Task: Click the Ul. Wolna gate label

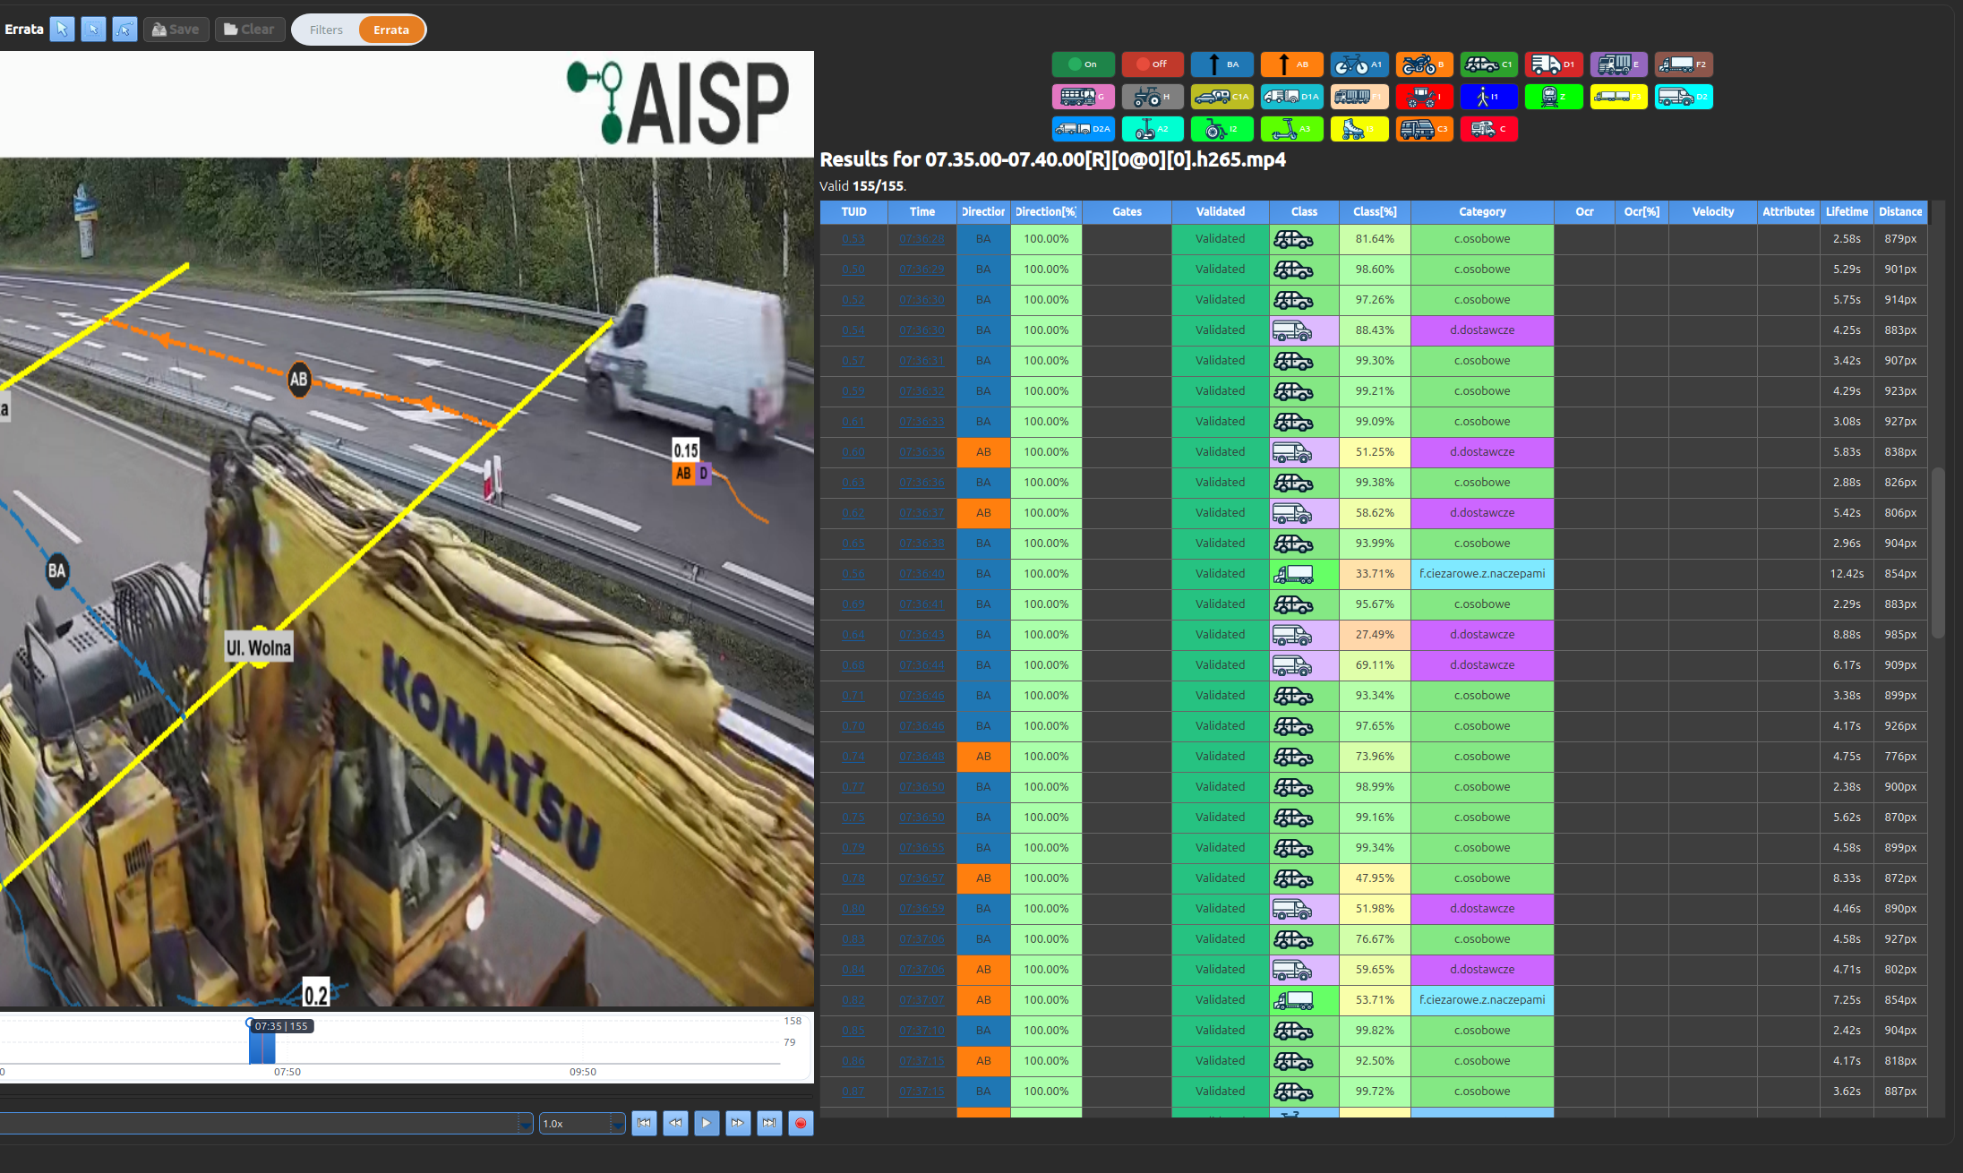Action: [259, 647]
